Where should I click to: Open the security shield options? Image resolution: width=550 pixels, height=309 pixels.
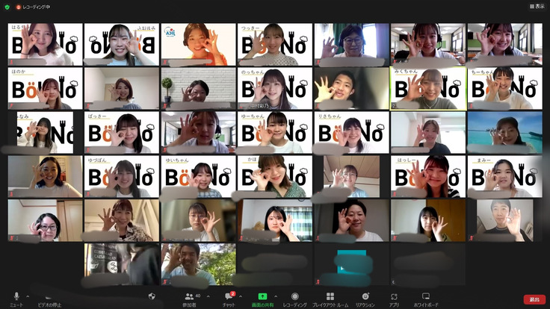click(152, 298)
